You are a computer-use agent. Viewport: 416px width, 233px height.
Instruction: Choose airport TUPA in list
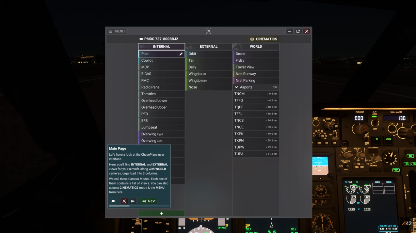click(x=256, y=154)
